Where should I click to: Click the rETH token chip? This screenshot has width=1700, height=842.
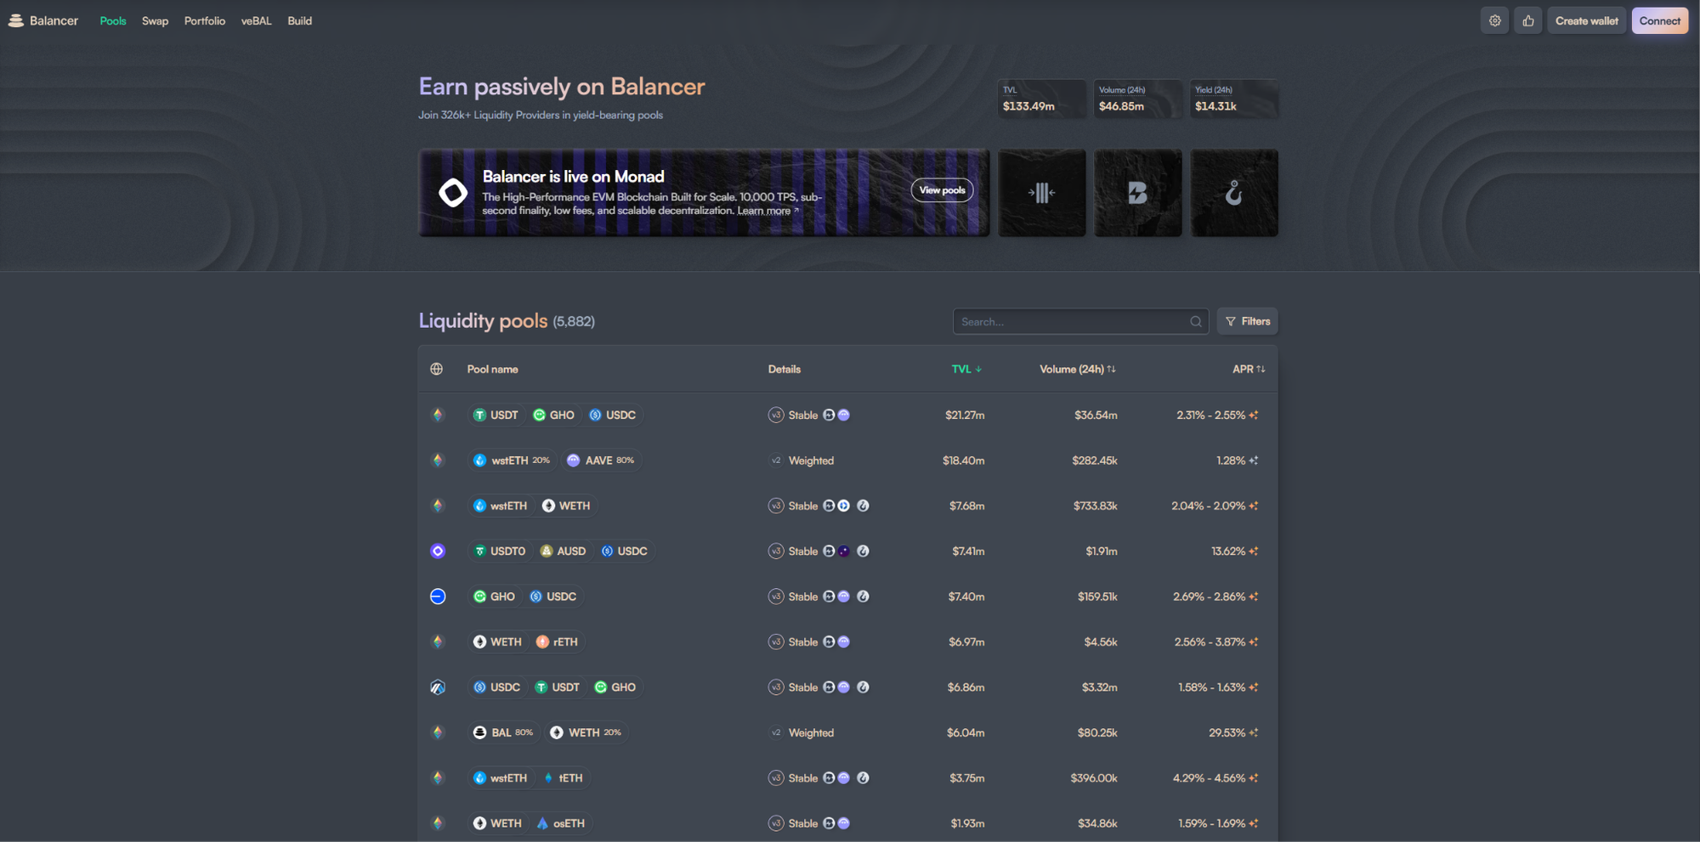(557, 642)
